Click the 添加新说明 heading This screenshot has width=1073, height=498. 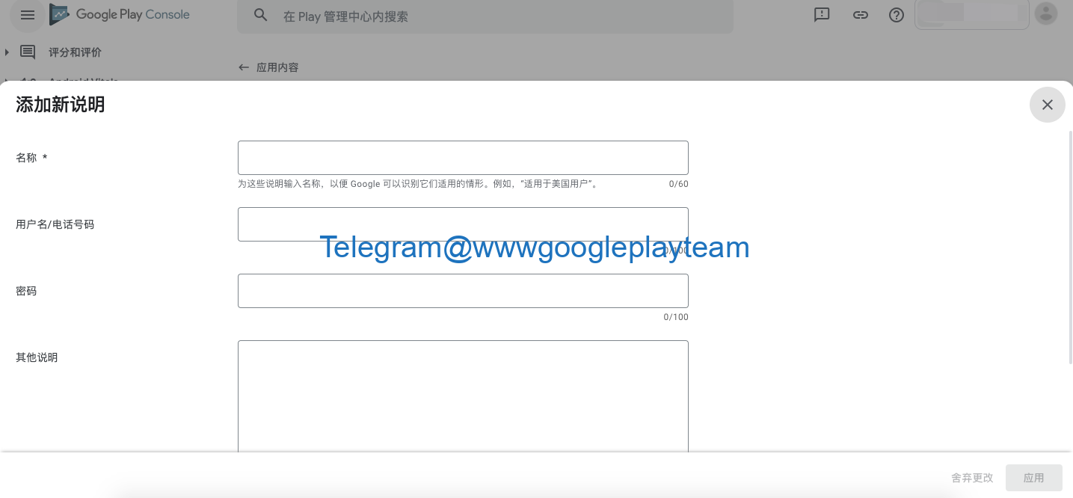[61, 105]
